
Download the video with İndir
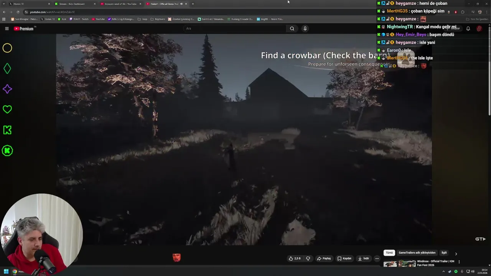pos(363,258)
